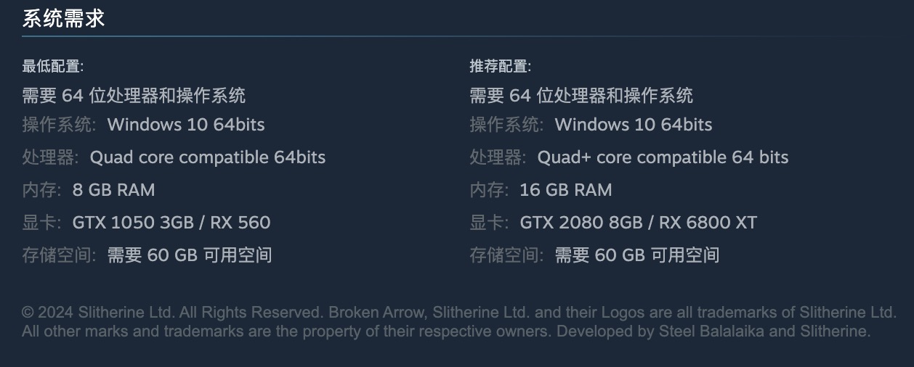Click the 16 GB RAM value
Screen dimensions: 914x367
coord(565,190)
